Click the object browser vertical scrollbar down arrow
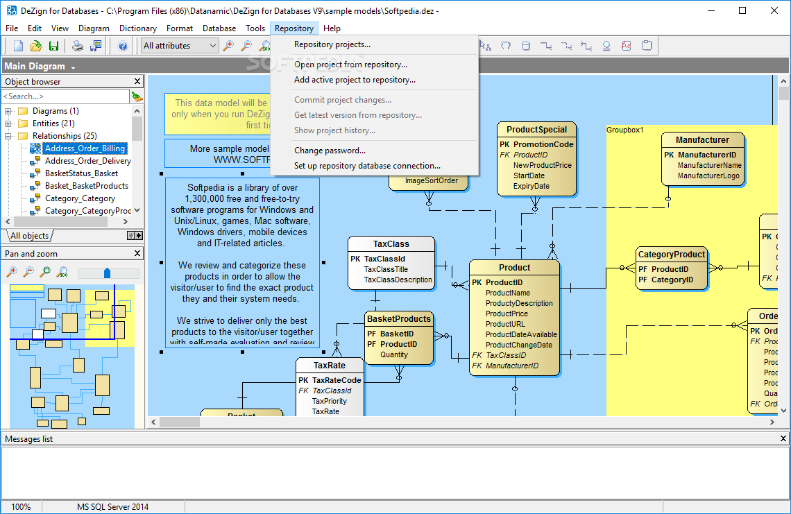The height and width of the screenshot is (514, 791). click(137, 211)
